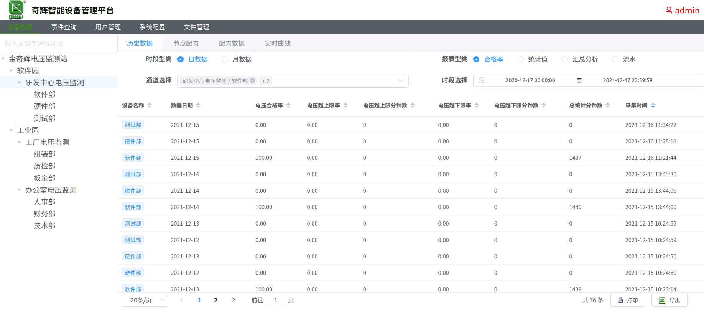This screenshot has height=317, width=704.
Task: Click 软件部 tag in 2021-12-16 11:21:44 row
Action: (x=133, y=158)
